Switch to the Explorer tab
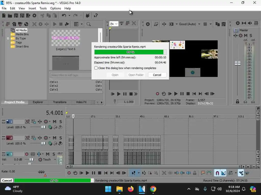261x195 pixels. pos(38,102)
